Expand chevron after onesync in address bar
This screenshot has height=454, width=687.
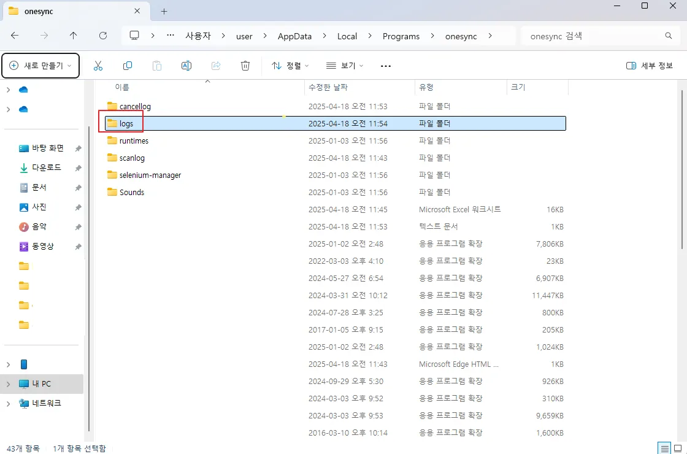coord(490,36)
